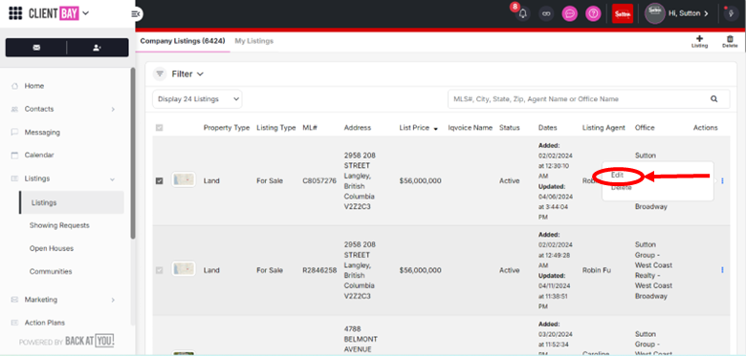The width and height of the screenshot is (746, 356).
Task: Toggle the select-all header checkbox
Action: click(x=160, y=128)
